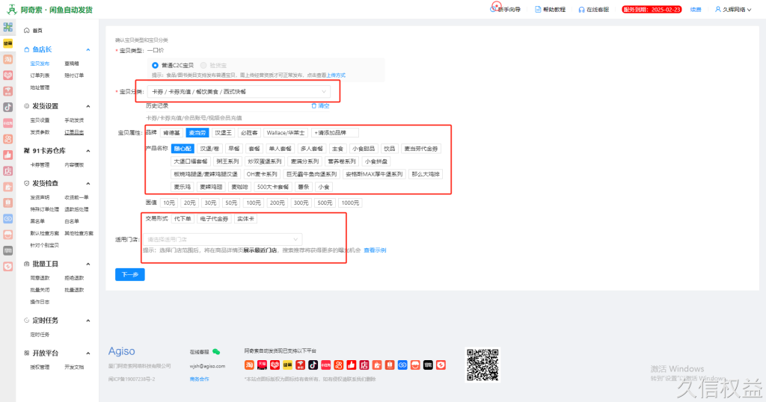Select the 卡券/卡券充值/会员账号 history record
Image resolution: width=766 pixels, height=402 pixels.
[x=194, y=117]
